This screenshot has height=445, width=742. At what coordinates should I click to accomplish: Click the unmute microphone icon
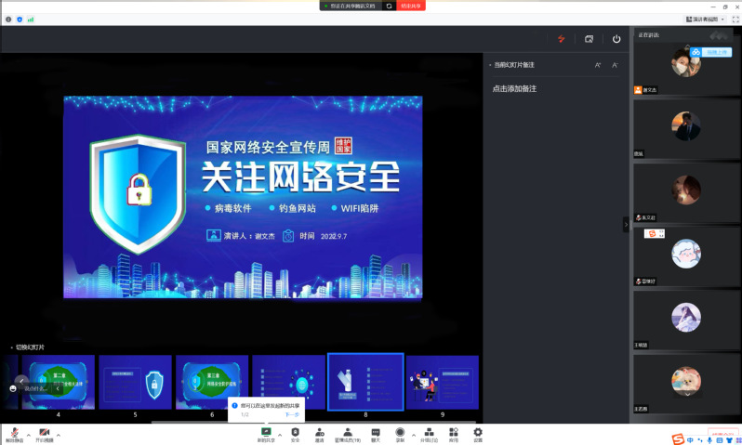click(x=13, y=432)
